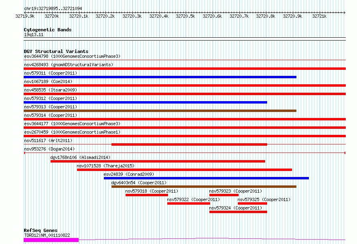
Task: Click the esv3644798 variant label
Action: coord(72,56)
